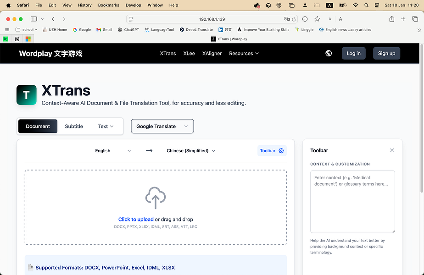Open the ChatGPT bookmark
The width and height of the screenshot is (424, 275).
click(128, 30)
